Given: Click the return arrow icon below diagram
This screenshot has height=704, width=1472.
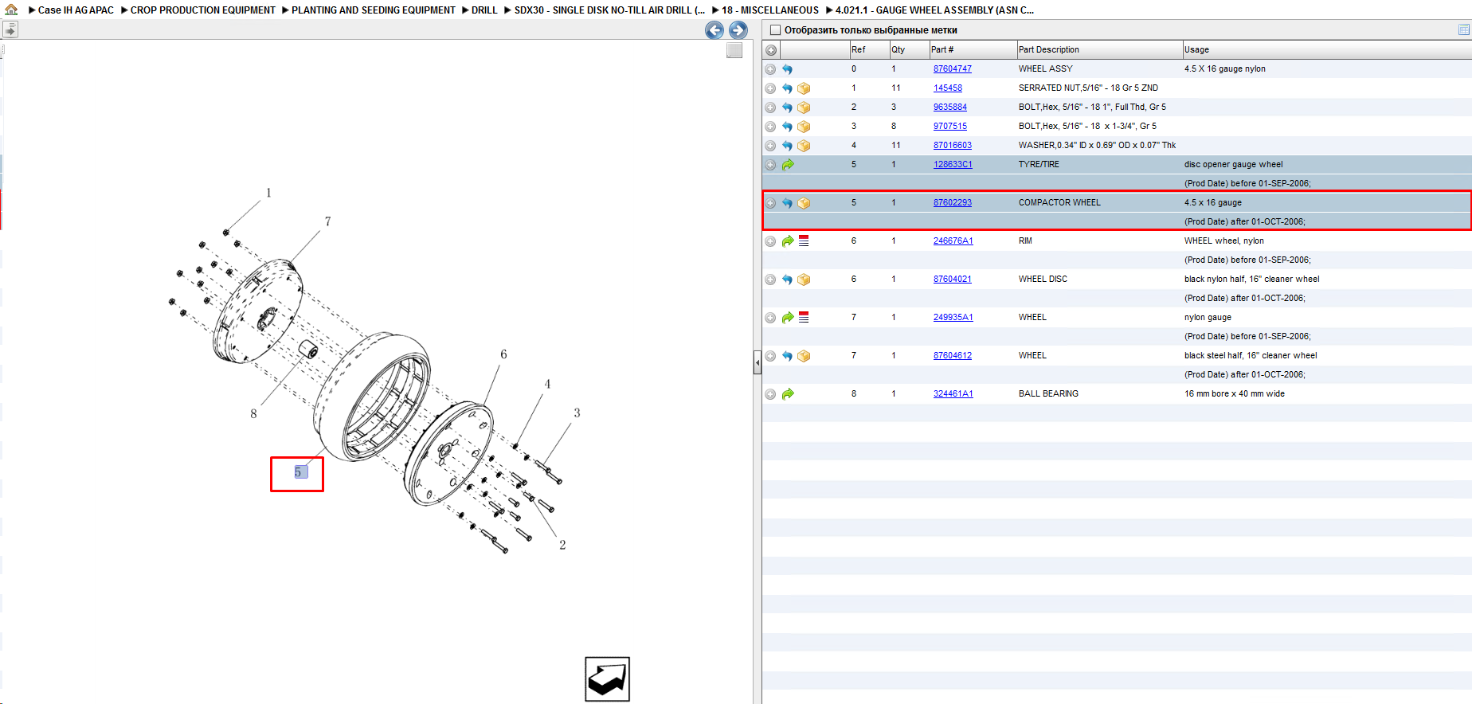Looking at the screenshot, I should click(607, 679).
